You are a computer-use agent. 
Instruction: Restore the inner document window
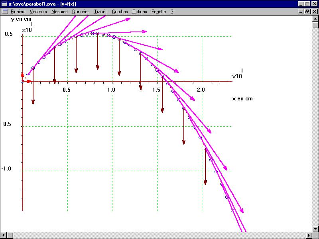coord(307,12)
